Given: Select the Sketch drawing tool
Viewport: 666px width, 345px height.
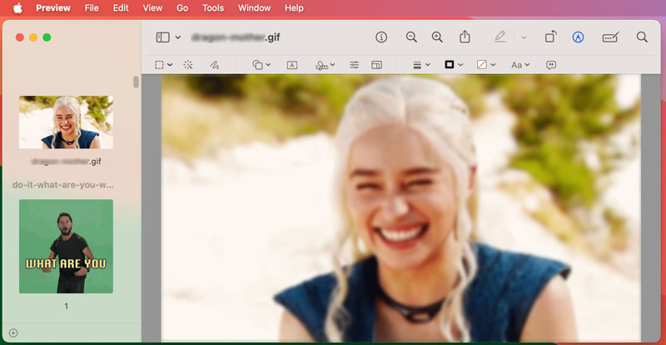Looking at the screenshot, I should click(x=214, y=65).
